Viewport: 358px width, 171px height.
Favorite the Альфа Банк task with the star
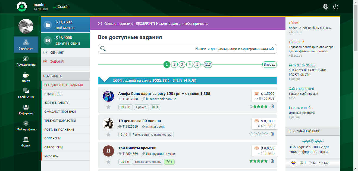(x=108, y=107)
